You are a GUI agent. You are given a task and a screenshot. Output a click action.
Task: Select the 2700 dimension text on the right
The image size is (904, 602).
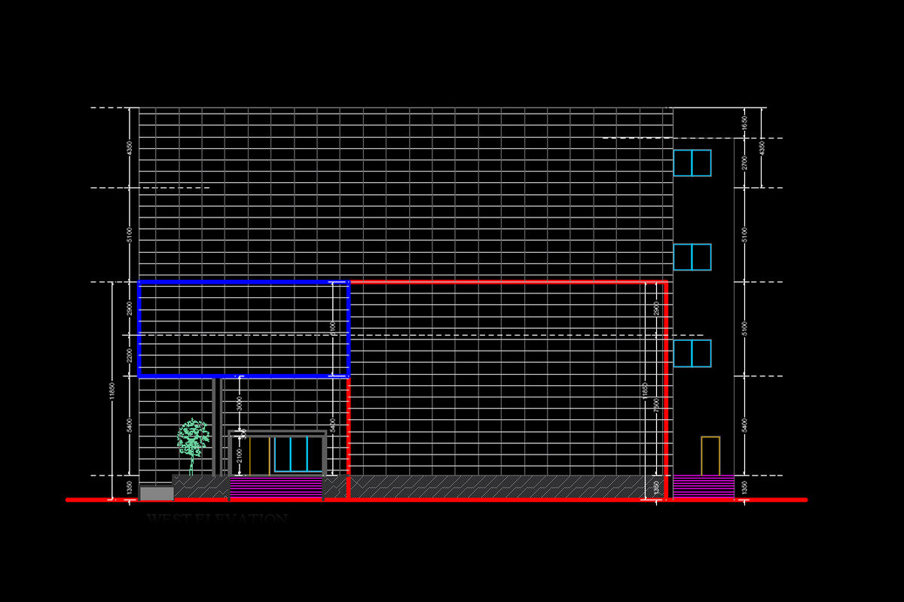pos(744,163)
